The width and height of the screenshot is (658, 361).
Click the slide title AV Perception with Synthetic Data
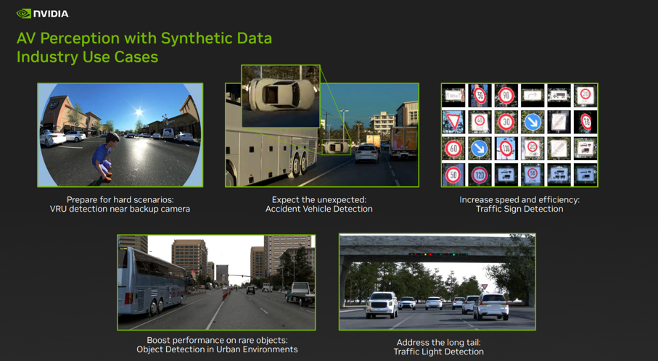pos(144,38)
